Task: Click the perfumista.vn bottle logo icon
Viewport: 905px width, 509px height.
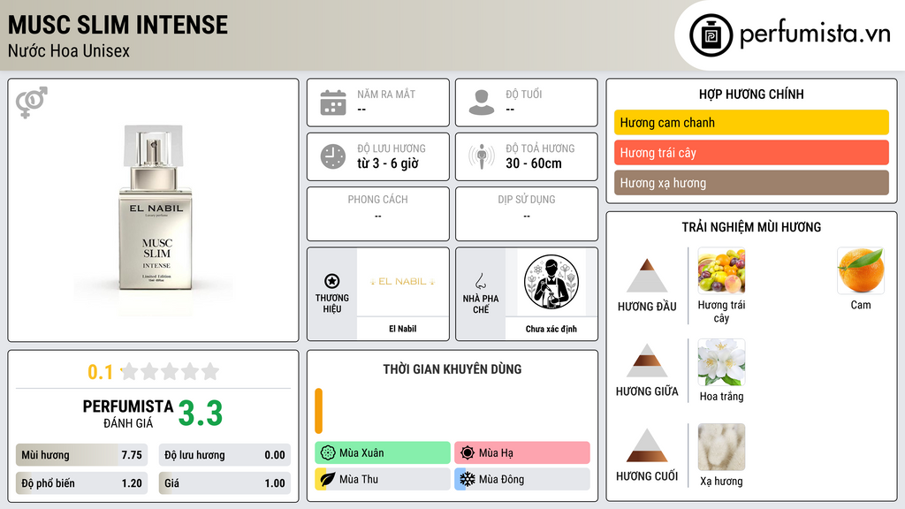Action: click(x=711, y=35)
